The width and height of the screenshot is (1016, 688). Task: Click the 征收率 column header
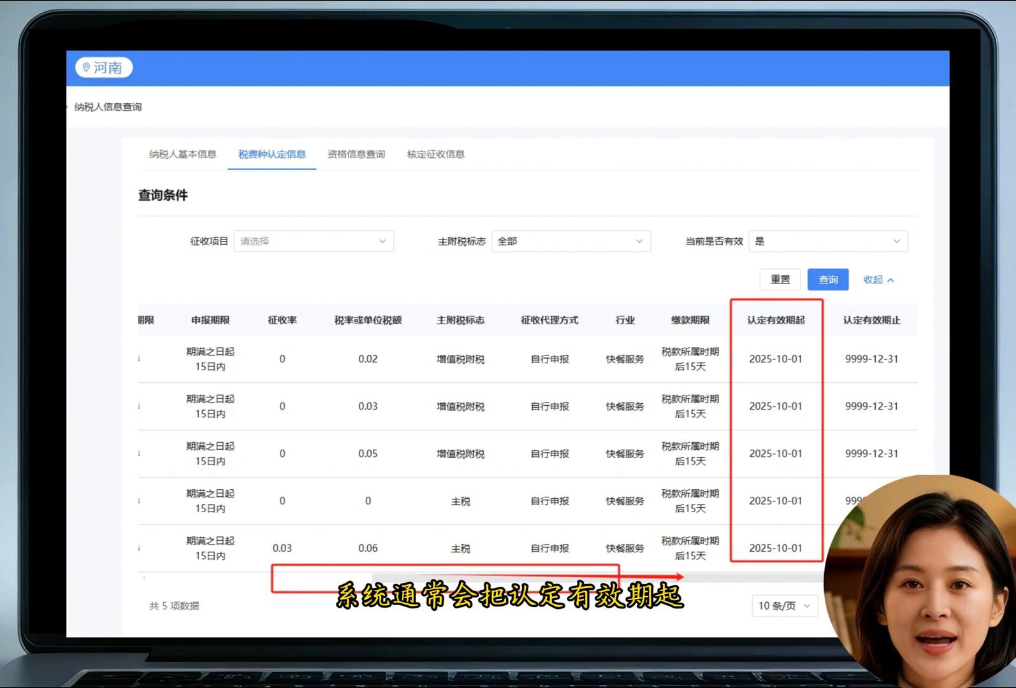click(282, 320)
